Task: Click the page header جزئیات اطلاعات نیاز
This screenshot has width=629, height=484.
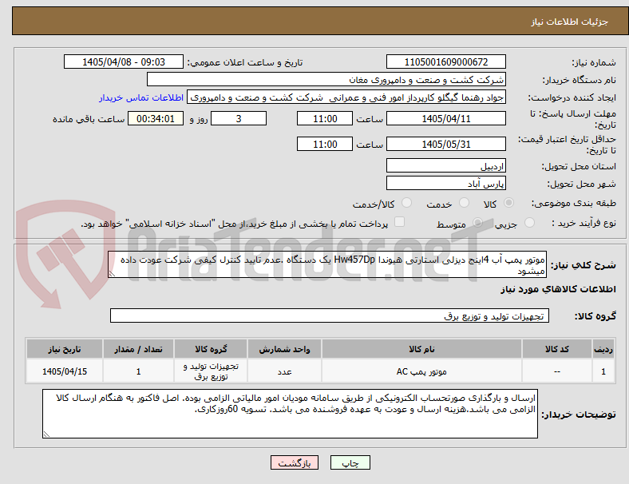Action: 570,22
